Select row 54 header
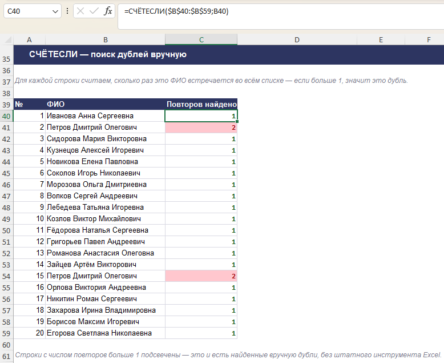The height and width of the screenshot is (363, 444). point(6,276)
